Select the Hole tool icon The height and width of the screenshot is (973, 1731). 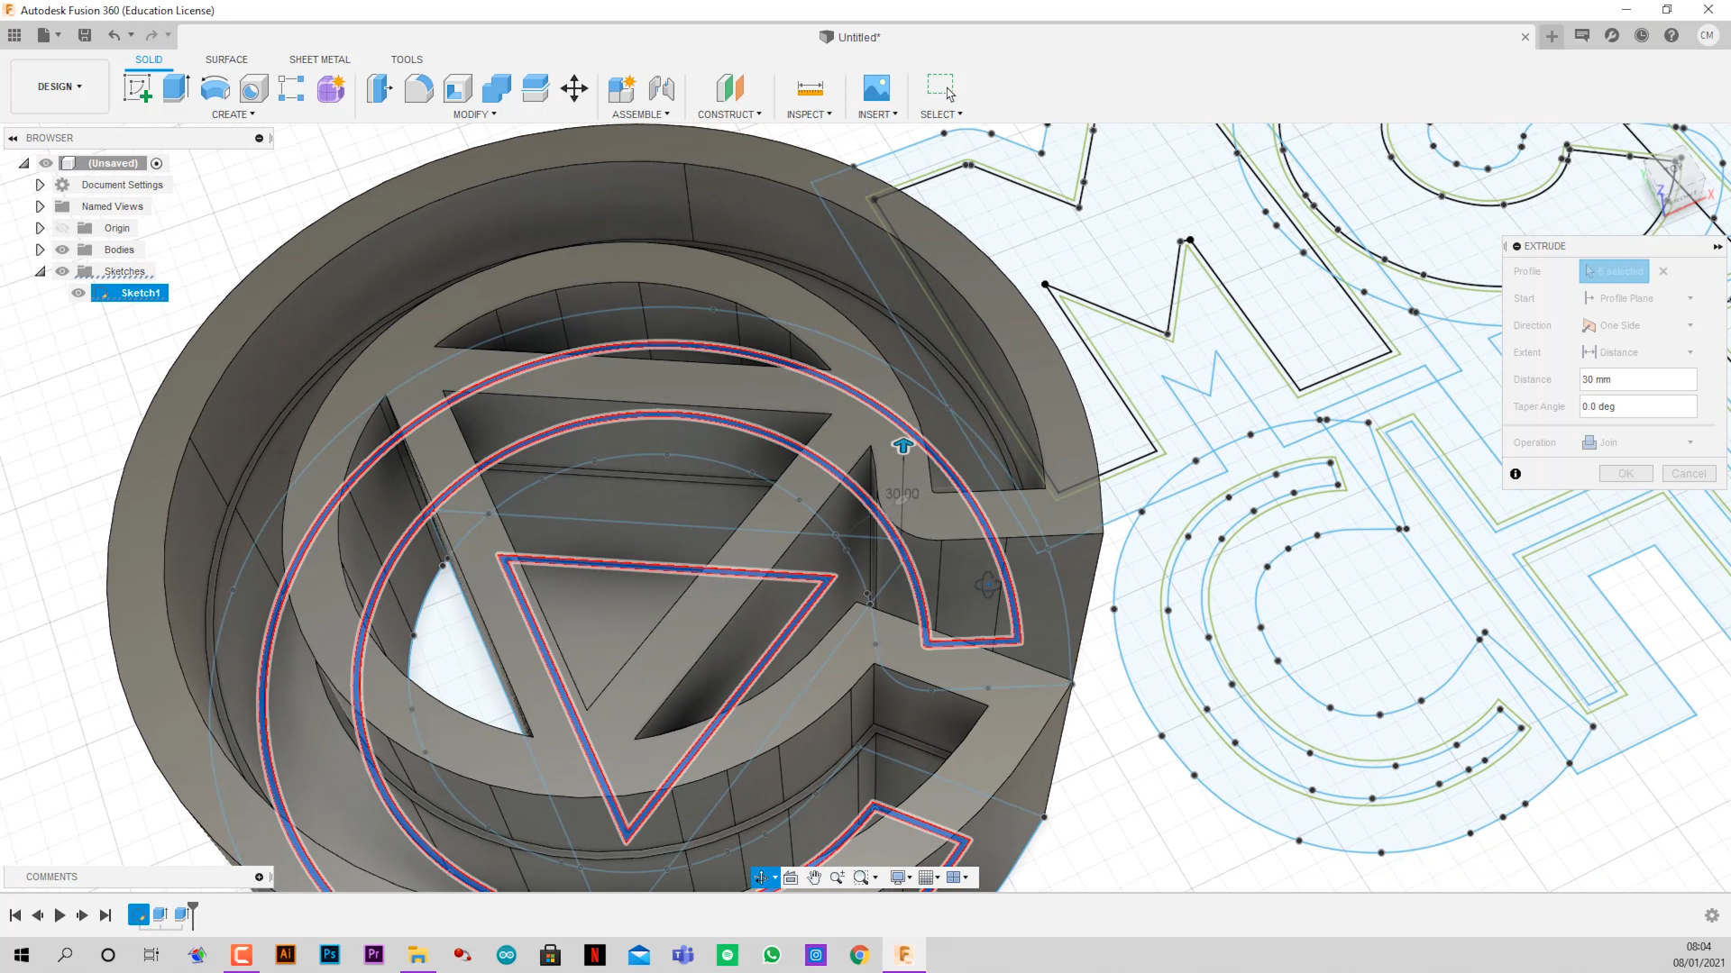point(253,88)
